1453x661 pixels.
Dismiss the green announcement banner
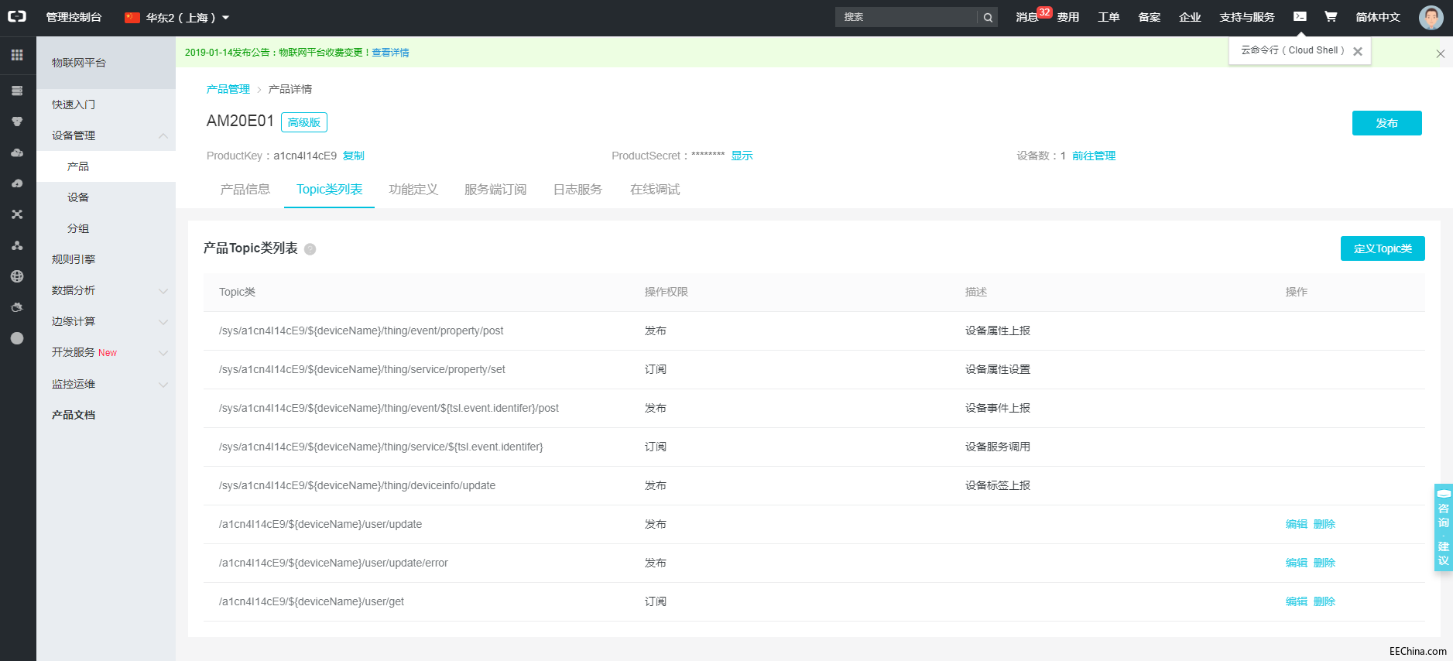pos(1440,53)
